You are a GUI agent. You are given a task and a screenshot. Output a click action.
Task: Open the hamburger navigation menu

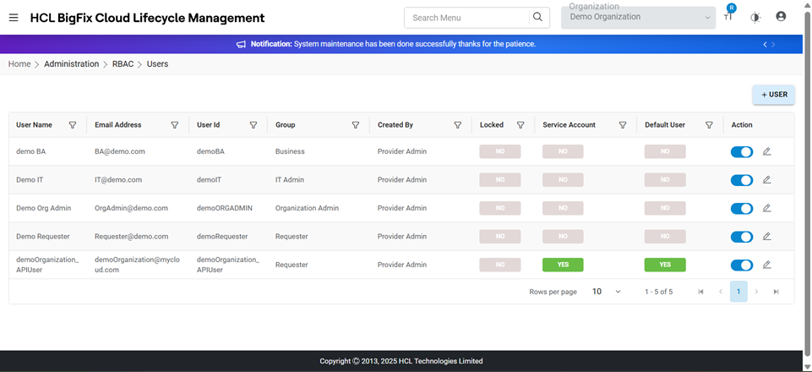click(x=14, y=18)
